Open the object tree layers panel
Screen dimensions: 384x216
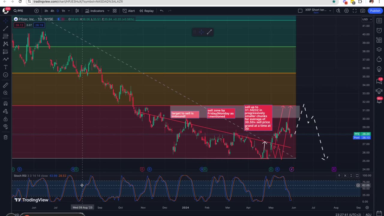click(x=379, y=49)
